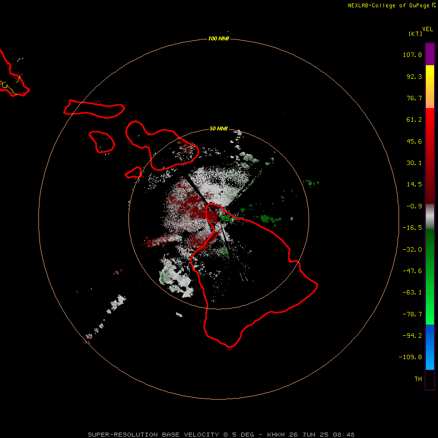The width and height of the screenshot is (438, 438).
Task: Click the 107.8 legend value
Action: (x=412, y=55)
